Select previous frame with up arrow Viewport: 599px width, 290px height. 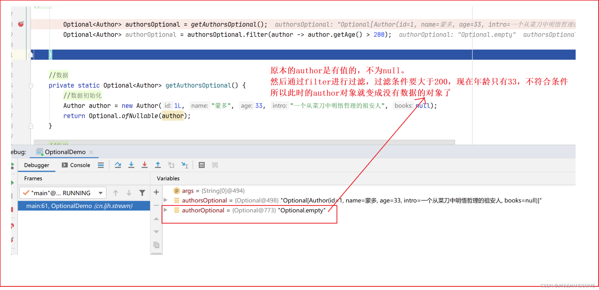116,193
